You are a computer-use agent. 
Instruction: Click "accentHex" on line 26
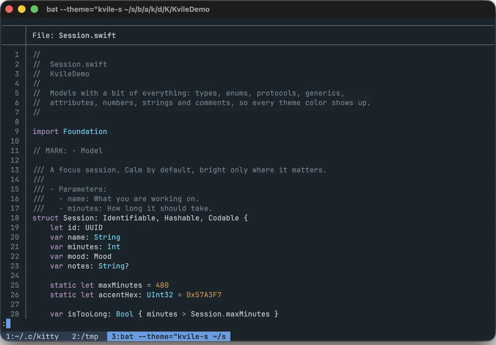click(x=118, y=295)
